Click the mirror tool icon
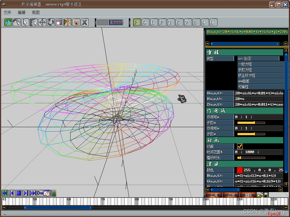Screen dimensions: 290x217 point(68,23)
